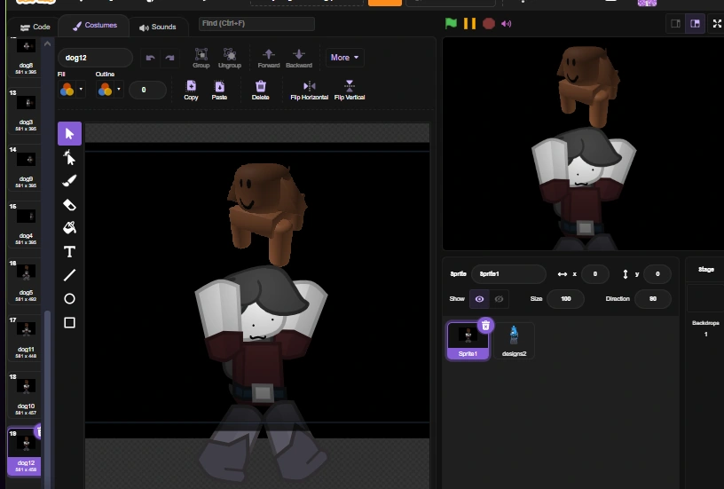Viewport: 724px width, 489px height.
Task: Select the Reshape tool
Action: pyautogui.click(x=70, y=158)
